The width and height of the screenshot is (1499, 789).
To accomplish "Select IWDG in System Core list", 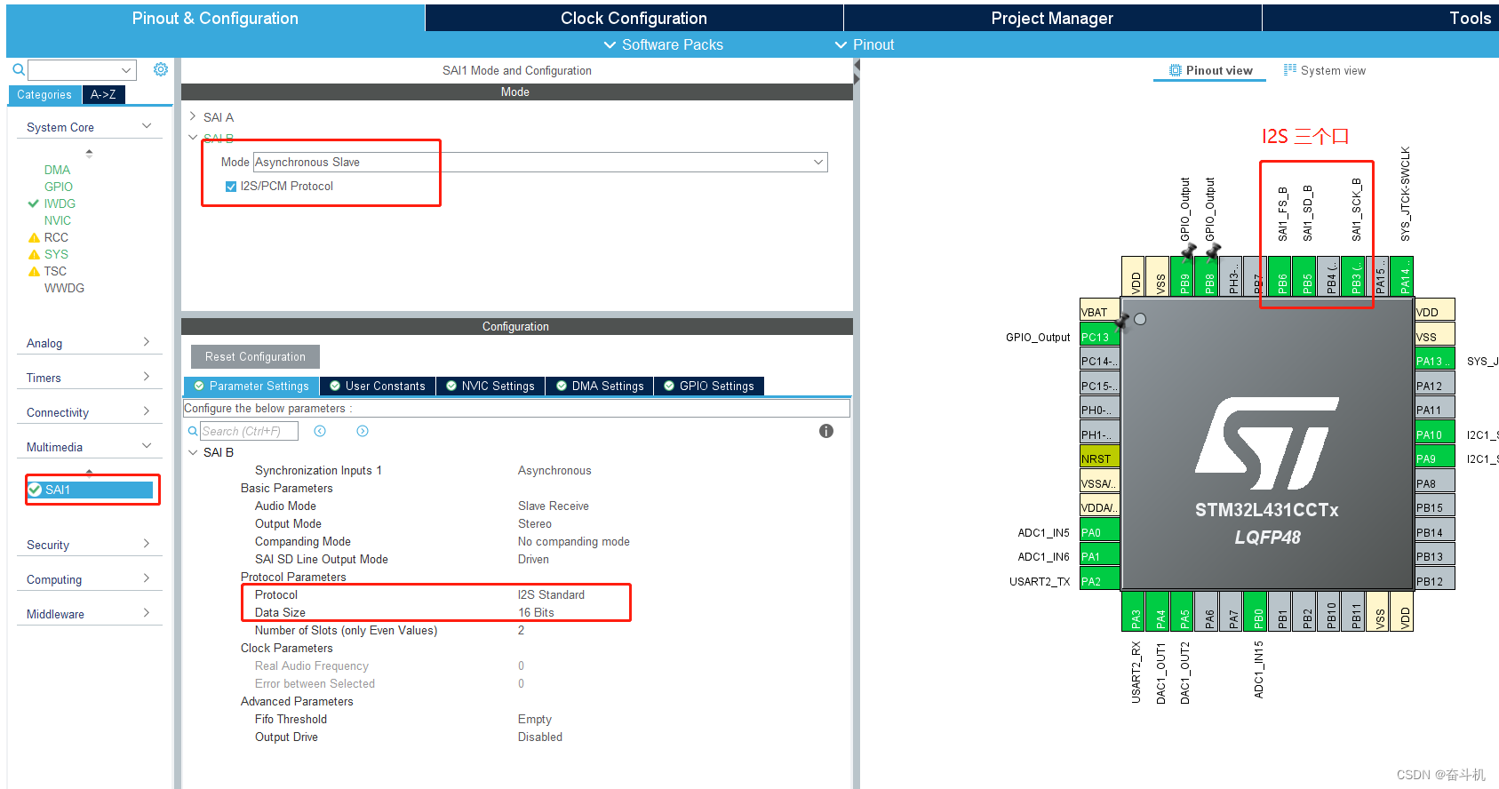I will (60, 203).
